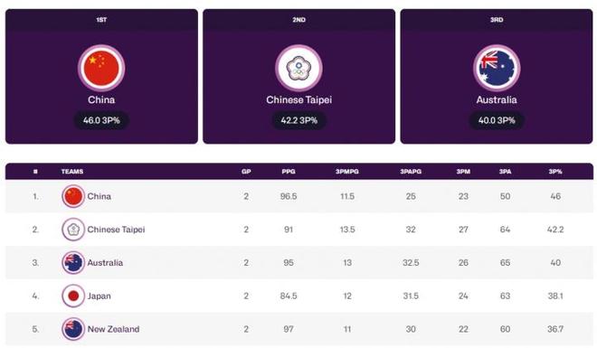Click the 46.0 3P% badge under China
Viewport: 597px width, 348px height.
[x=101, y=120]
